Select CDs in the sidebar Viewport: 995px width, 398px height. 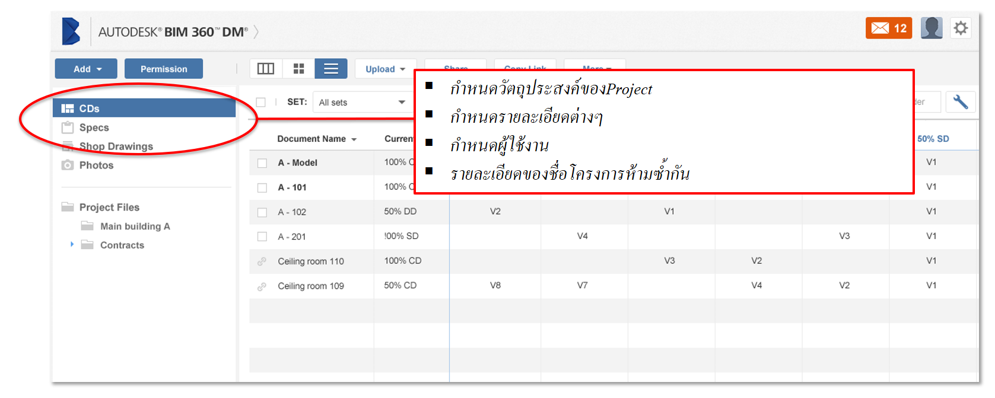144,109
